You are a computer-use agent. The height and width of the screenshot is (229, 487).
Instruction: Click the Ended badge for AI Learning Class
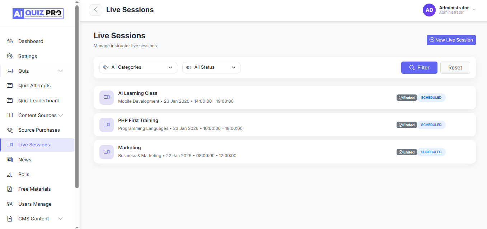coord(407,98)
